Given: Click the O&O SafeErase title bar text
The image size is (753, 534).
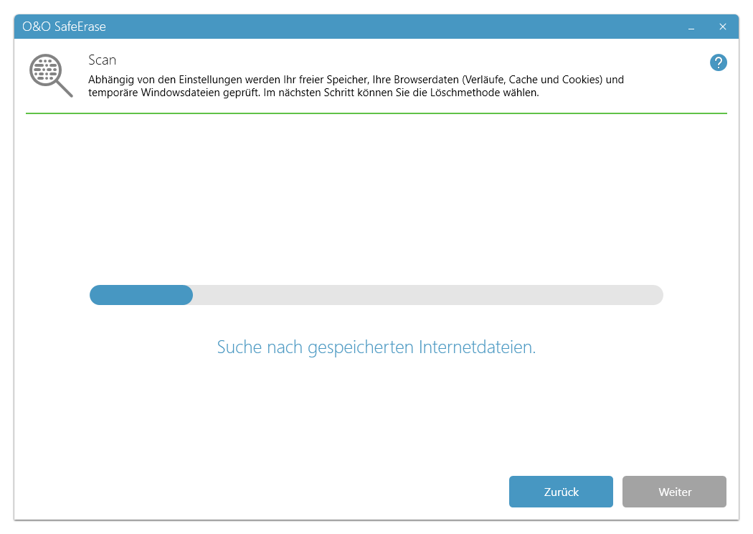Looking at the screenshot, I should pos(64,27).
